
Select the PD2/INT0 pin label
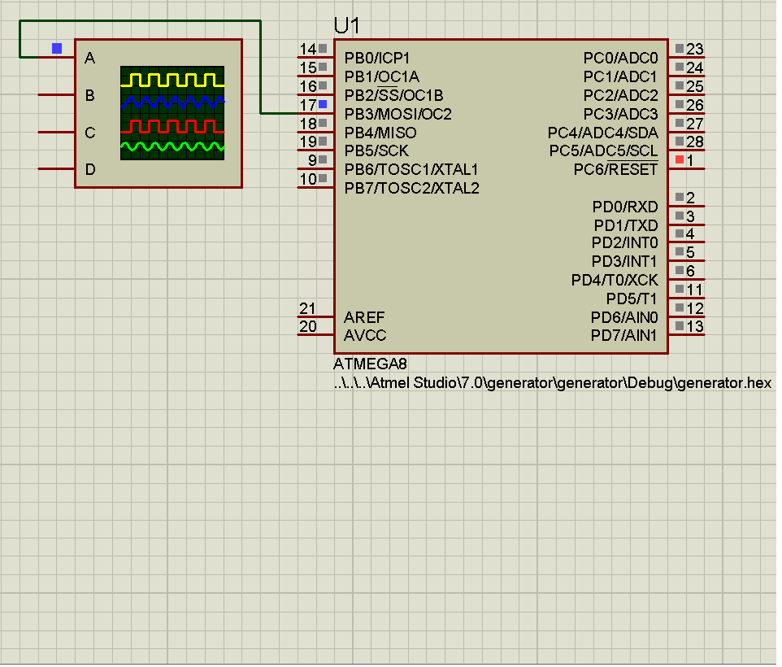(x=625, y=243)
